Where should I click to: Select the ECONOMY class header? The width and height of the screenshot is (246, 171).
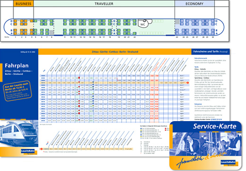[x=194, y=4]
